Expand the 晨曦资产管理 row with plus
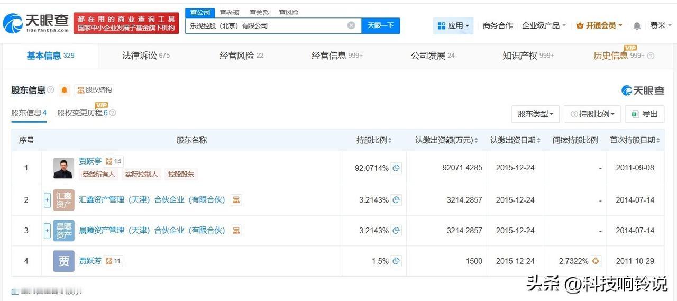 tap(47, 231)
